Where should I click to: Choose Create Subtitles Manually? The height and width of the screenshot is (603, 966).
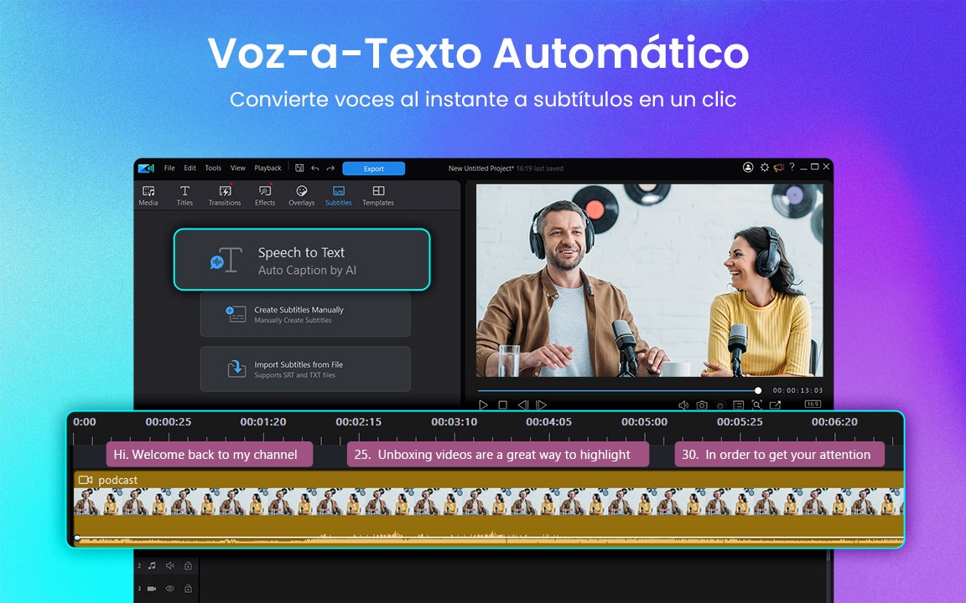305,314
